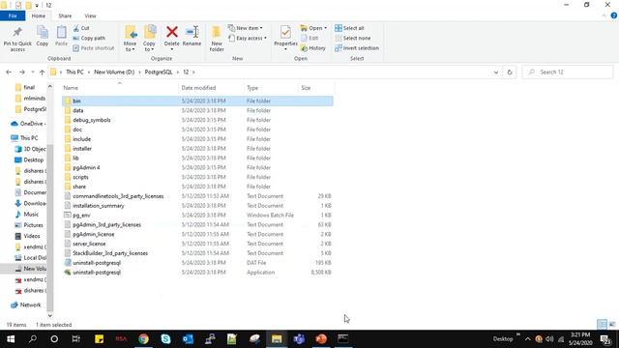Image resolution: width=619 pixels, height=348 pixels.
Task: Click PostgreSQL breadcrumb in address bar
Action: (159, 72)
